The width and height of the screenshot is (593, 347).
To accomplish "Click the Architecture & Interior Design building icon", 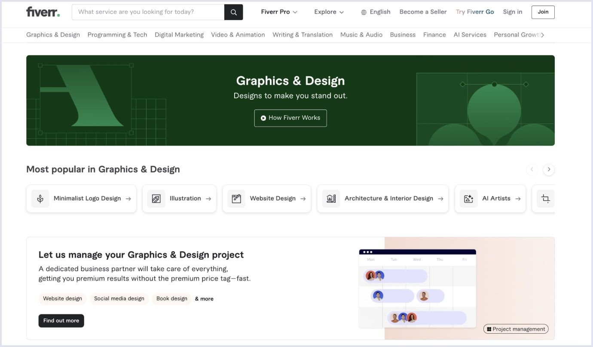I will [x=331, y=199].
